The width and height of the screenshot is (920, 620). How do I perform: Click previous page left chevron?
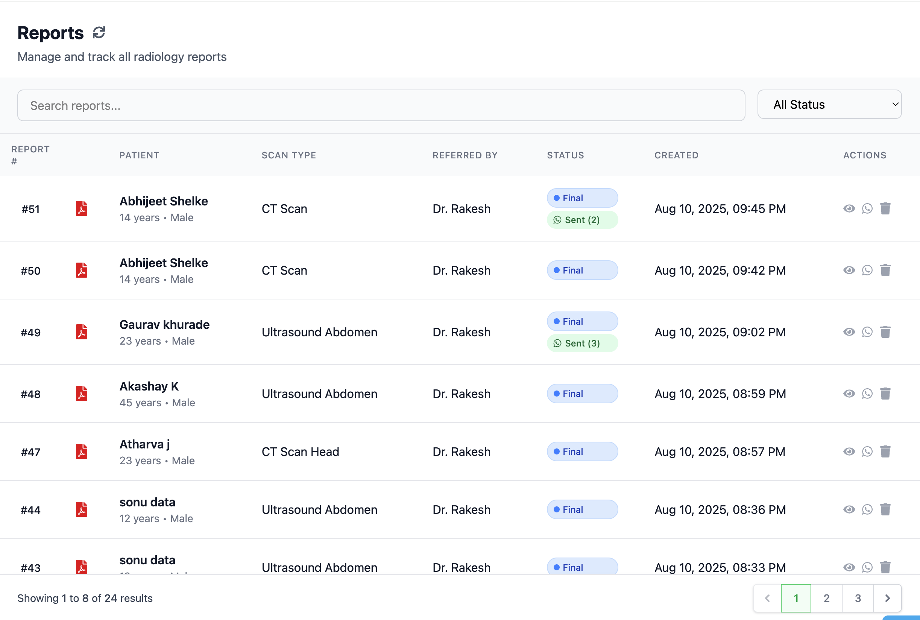pyautogui.click(x=767, y=598)
